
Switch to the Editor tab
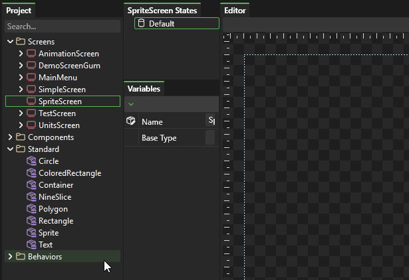[235, 11]
